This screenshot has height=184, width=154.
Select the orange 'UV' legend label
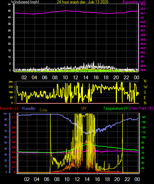point(84,108)
